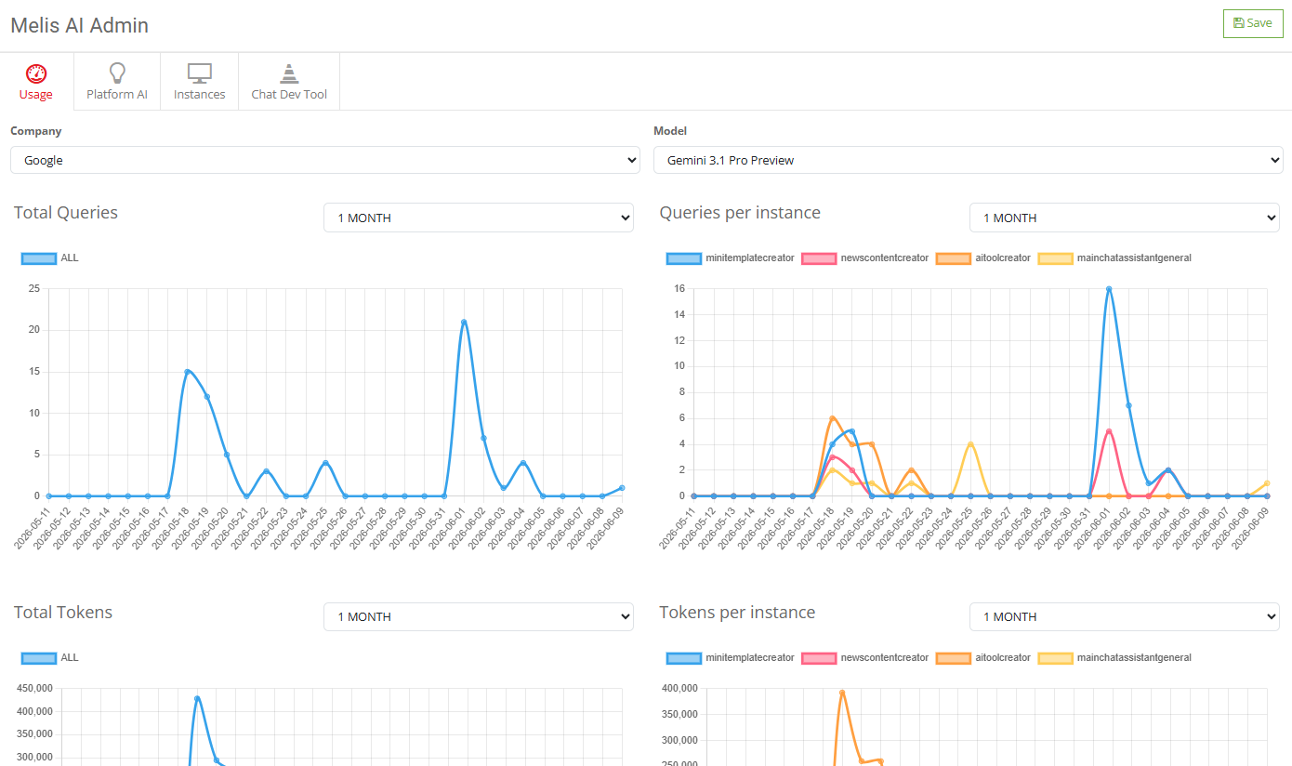Click the Usage gauge icon
The width and height of the screenshot is (1292, 766).
tap(35, 73)
